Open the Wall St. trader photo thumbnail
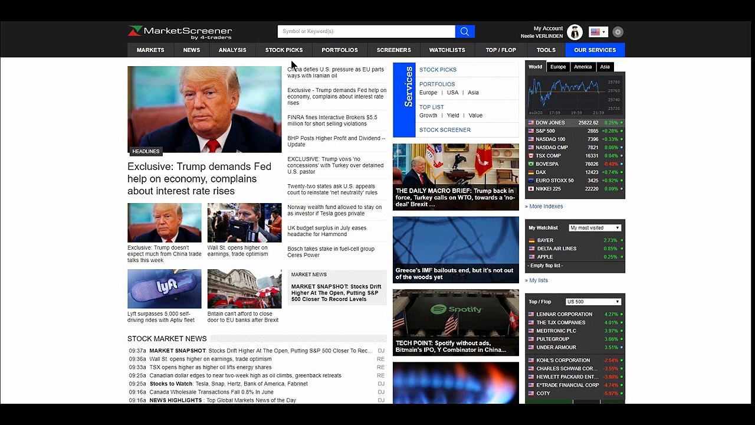This screenshot has height=425, width=755. tap(244, 223)
